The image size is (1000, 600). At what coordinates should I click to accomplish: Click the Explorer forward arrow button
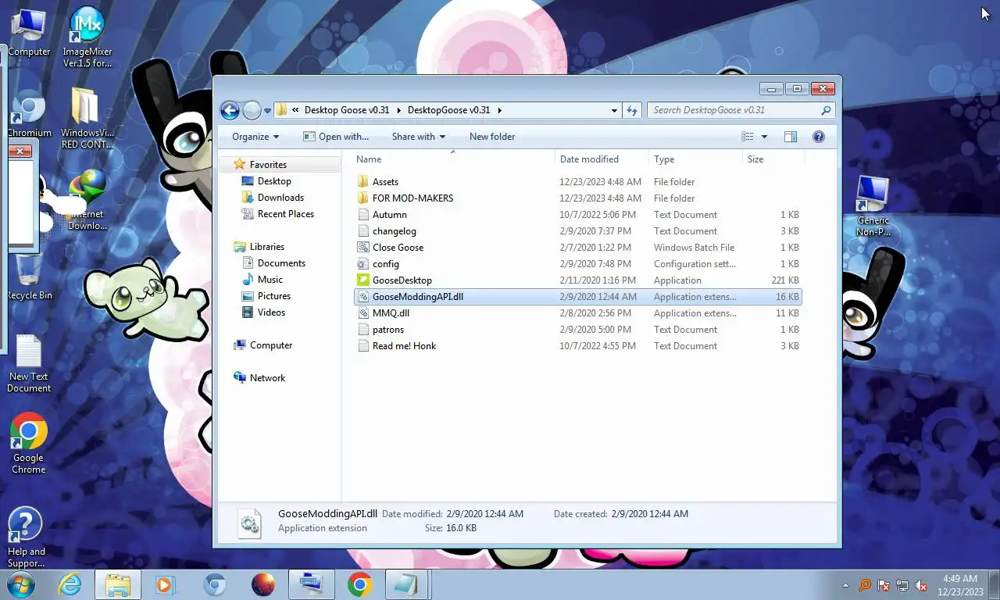click(252, 110)
